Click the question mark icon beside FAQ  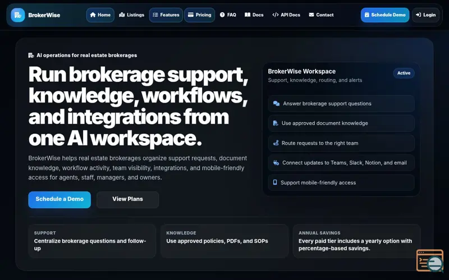tap(222, 15)
